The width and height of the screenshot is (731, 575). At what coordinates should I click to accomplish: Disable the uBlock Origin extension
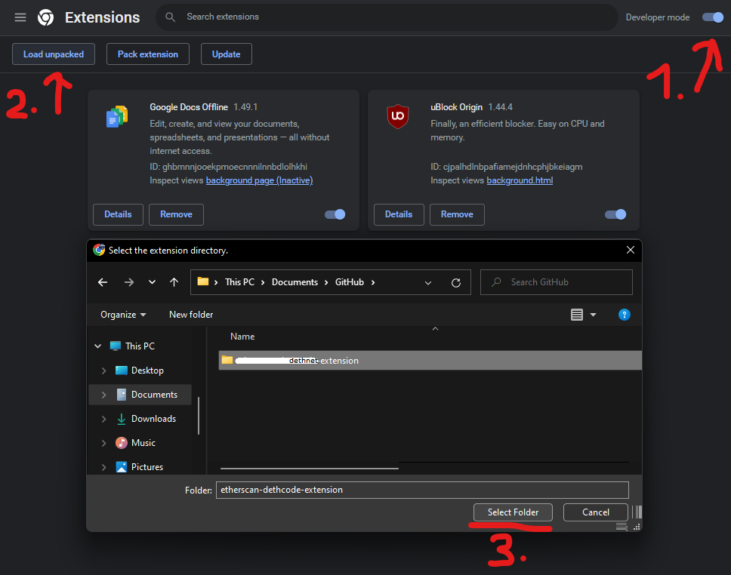[x=615, y=214]
